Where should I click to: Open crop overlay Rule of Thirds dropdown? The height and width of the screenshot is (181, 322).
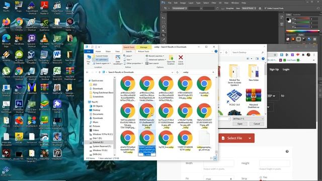[x=249, y=9]
